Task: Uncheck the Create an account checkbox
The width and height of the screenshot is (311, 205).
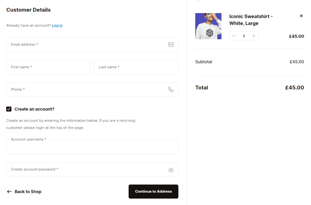Action: [x=9, y=109]
